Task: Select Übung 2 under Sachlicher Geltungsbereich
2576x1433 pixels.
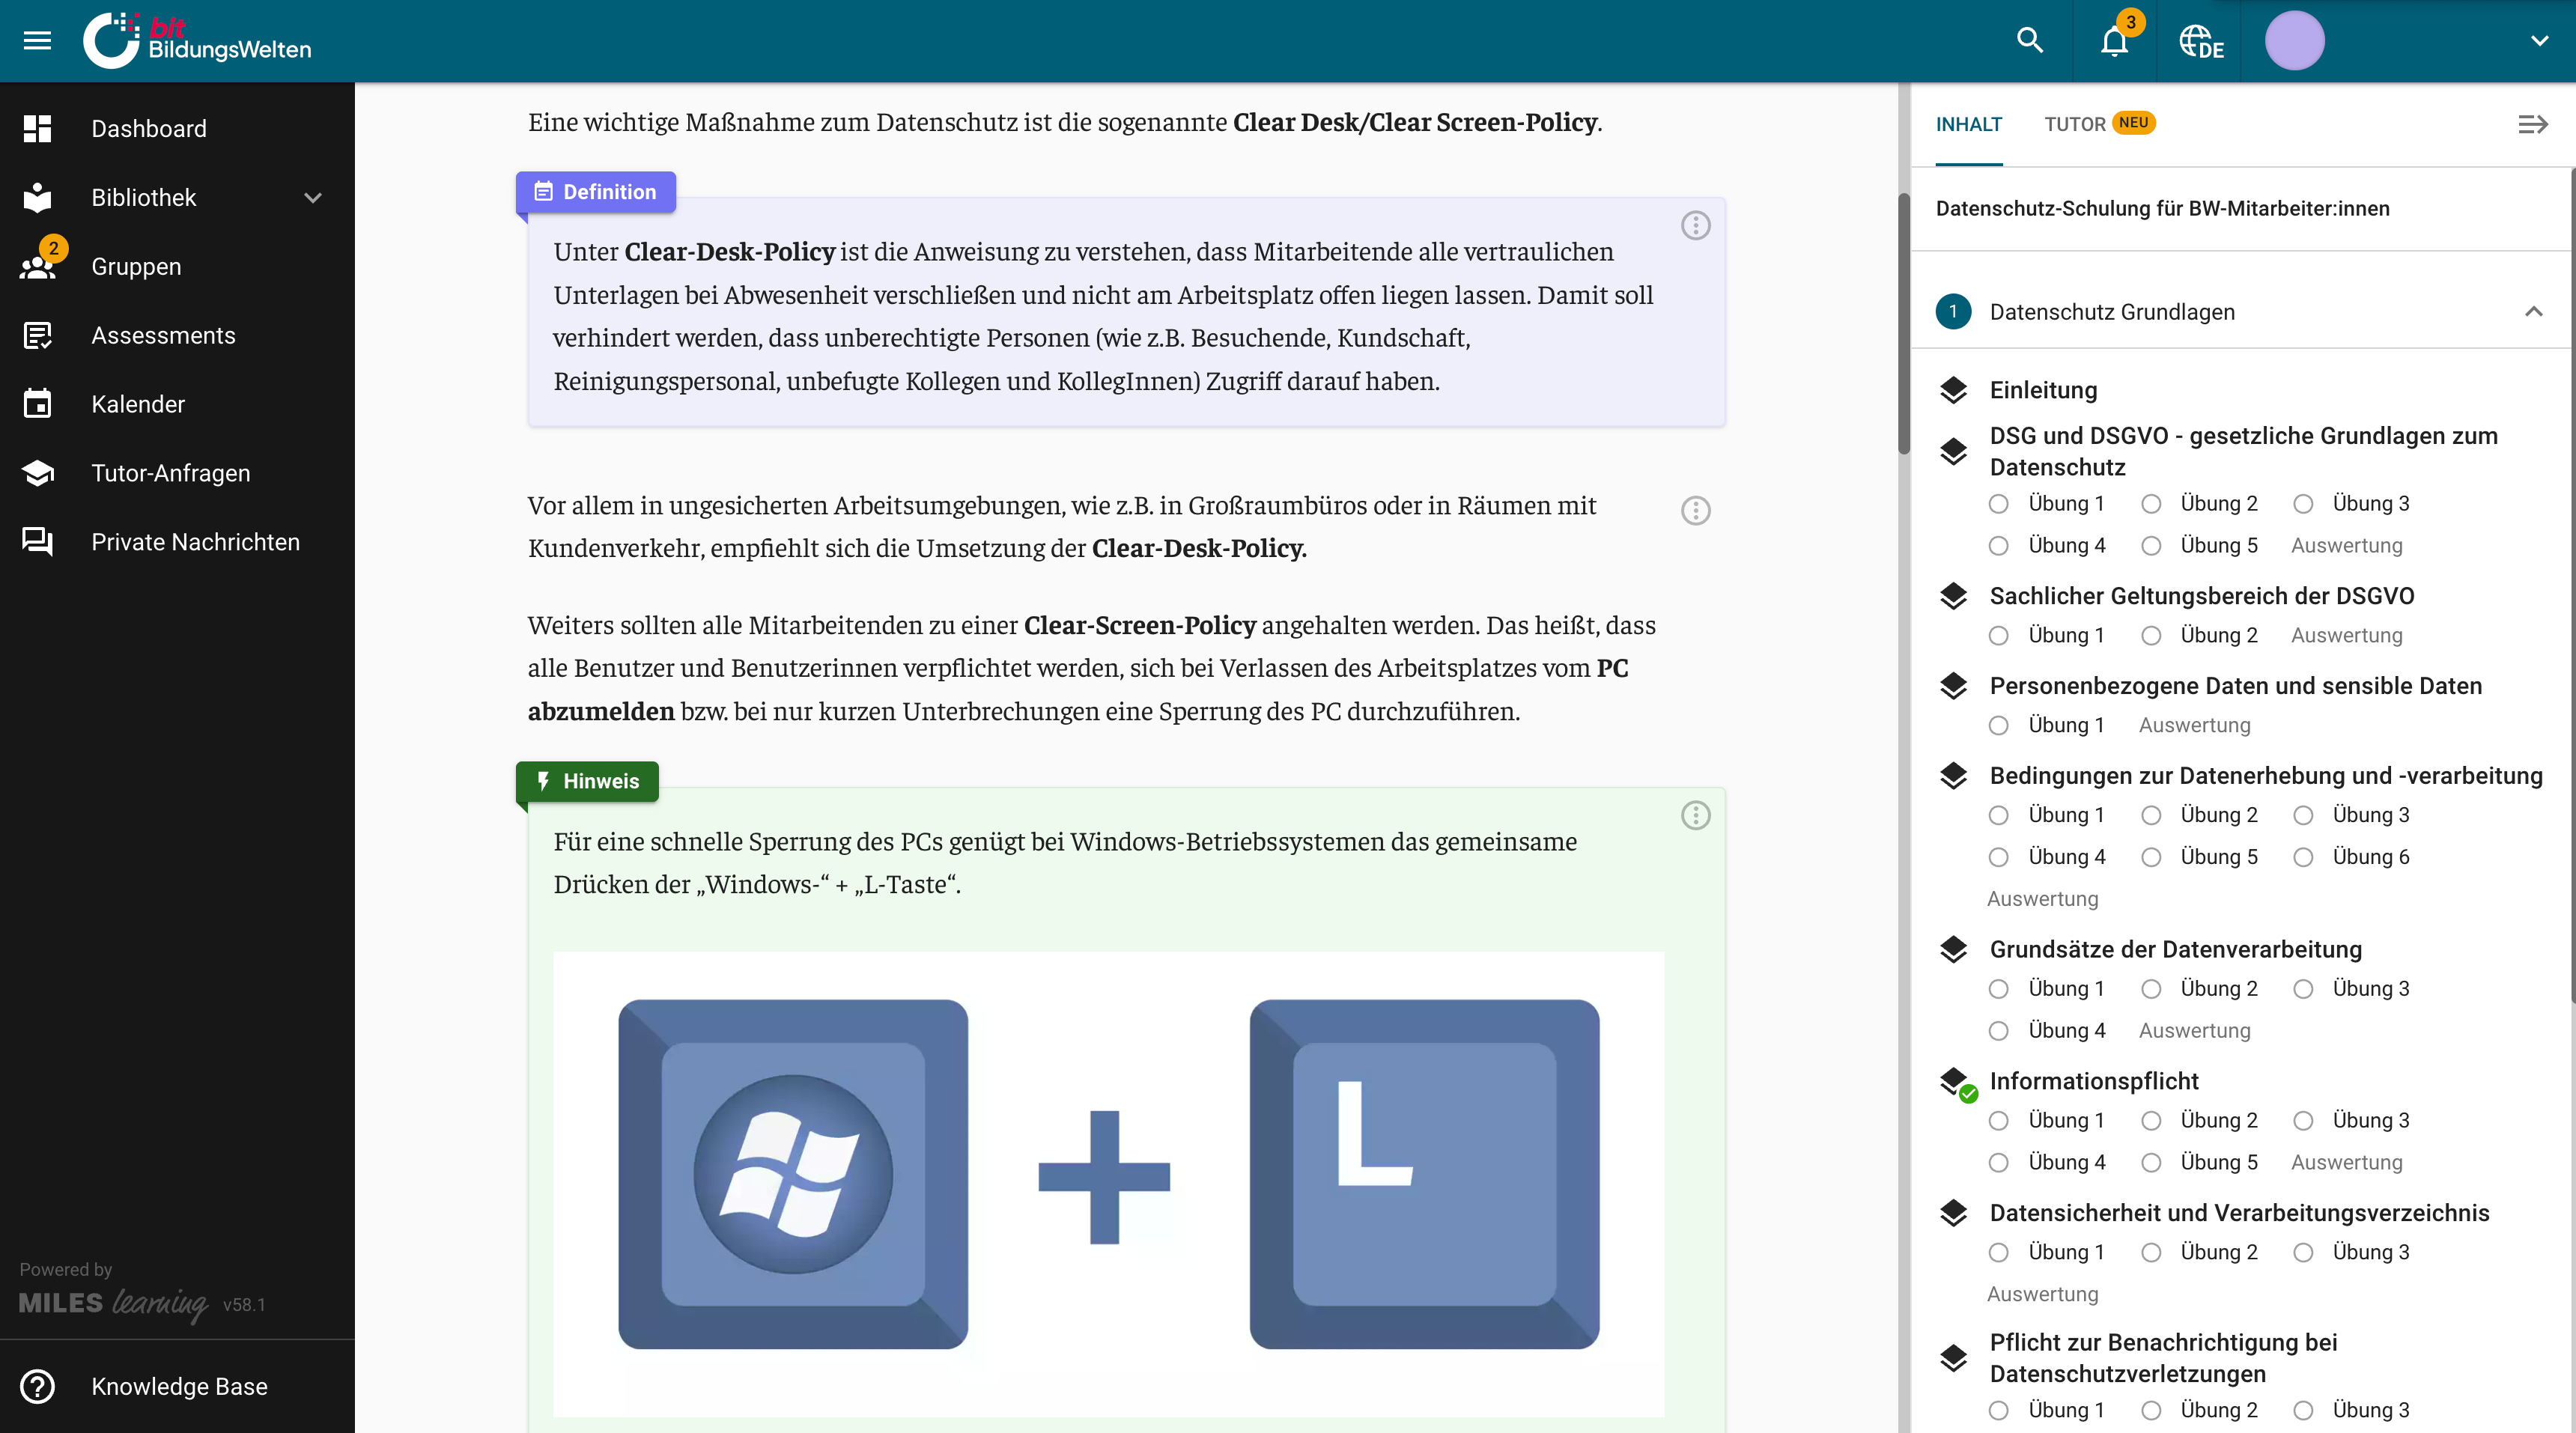Action: coord(2151,636)
